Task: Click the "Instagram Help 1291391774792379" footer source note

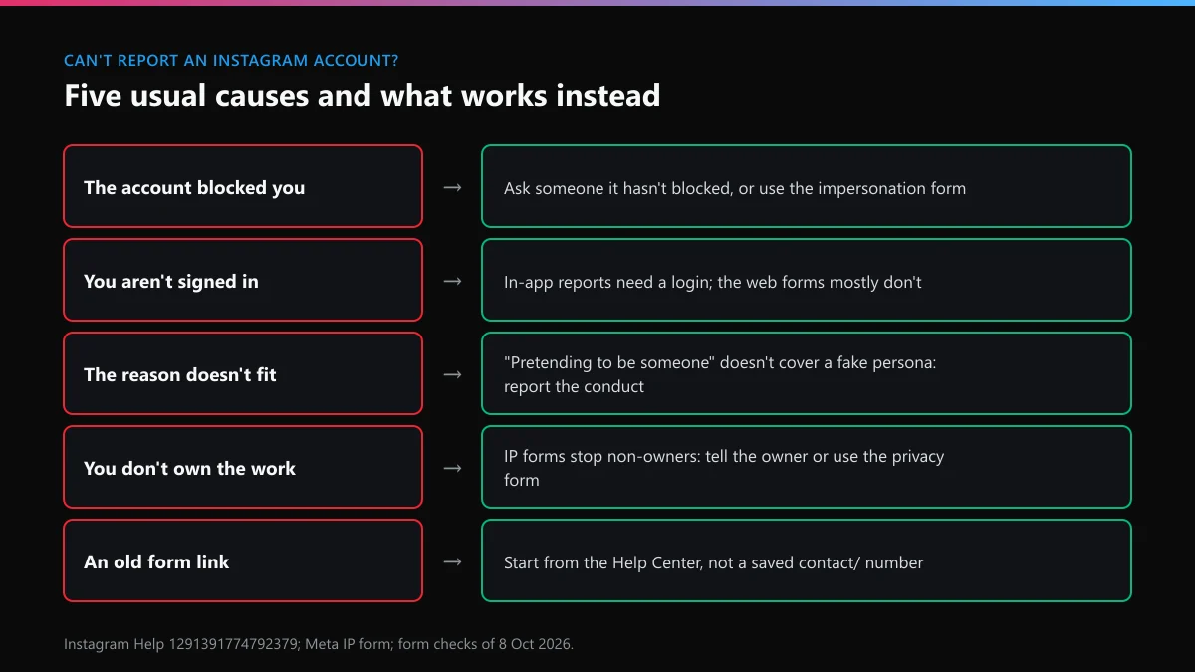Action: pos(319,644)
